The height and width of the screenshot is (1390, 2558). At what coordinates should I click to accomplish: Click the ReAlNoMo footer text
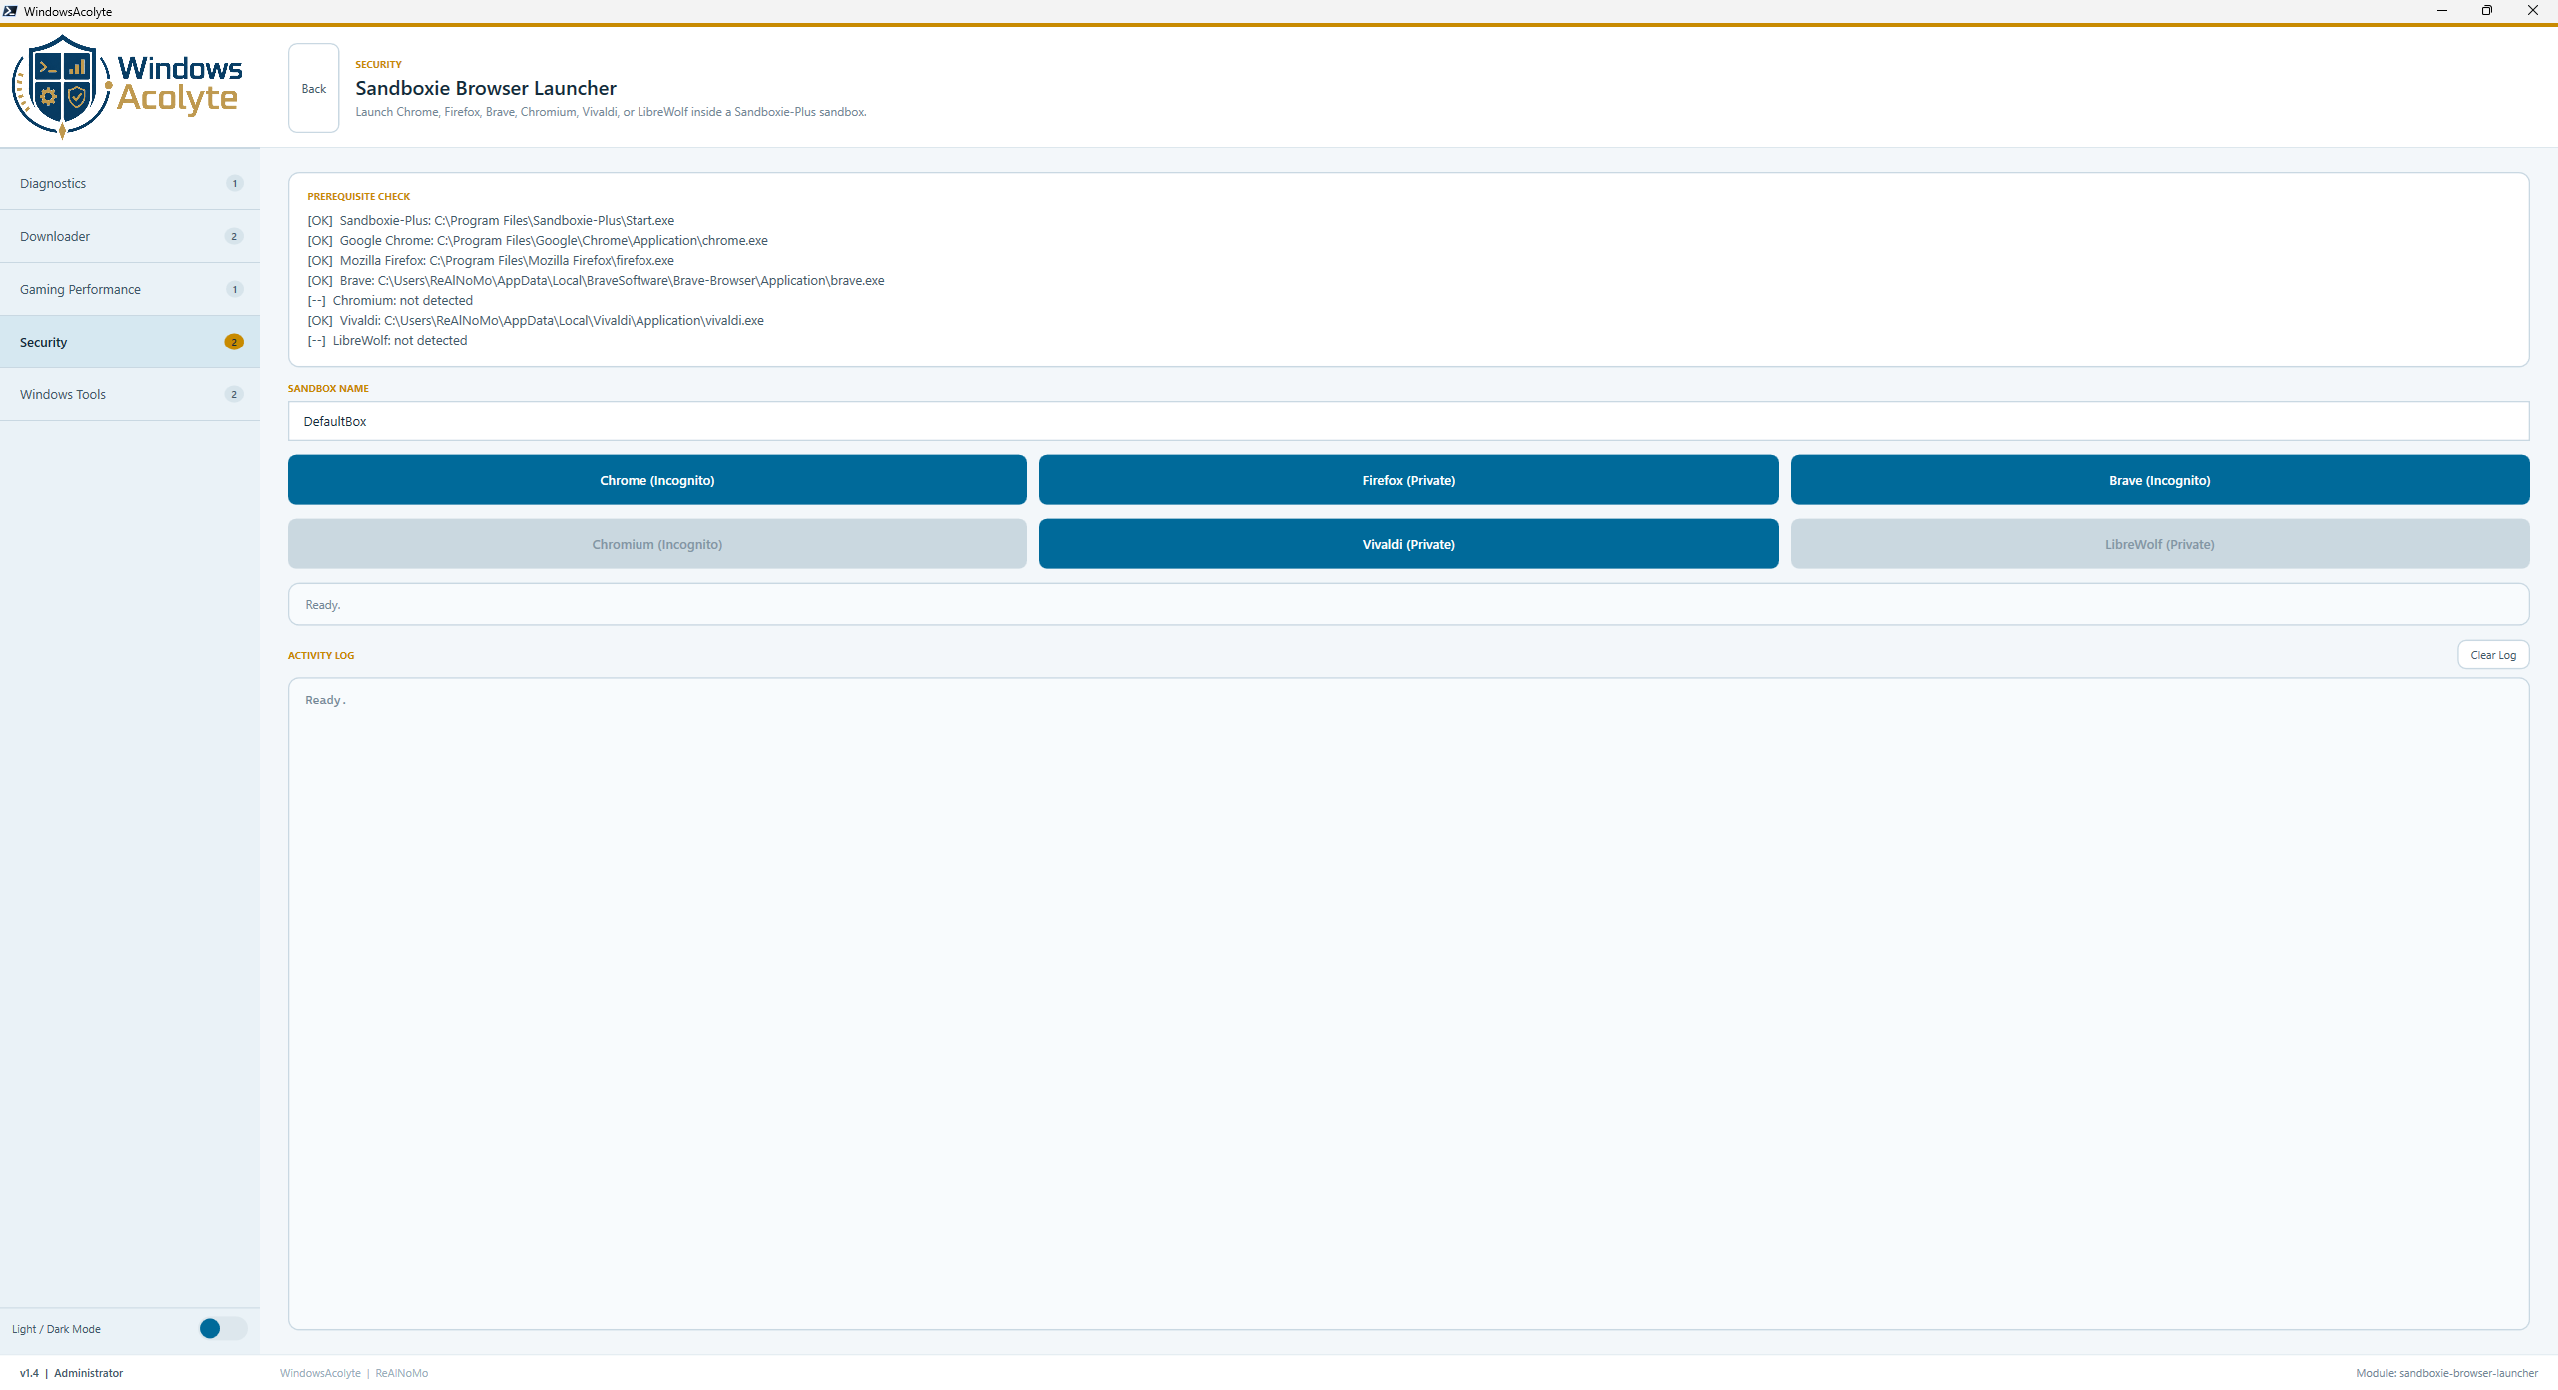tap(401, 1373)
